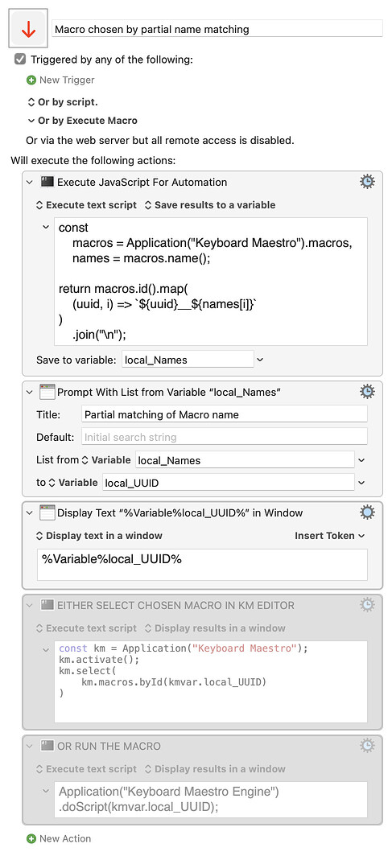Open gear menu of Prompt With List action
Viewport: 392px width, 852px height.
(x=368, y=391)
